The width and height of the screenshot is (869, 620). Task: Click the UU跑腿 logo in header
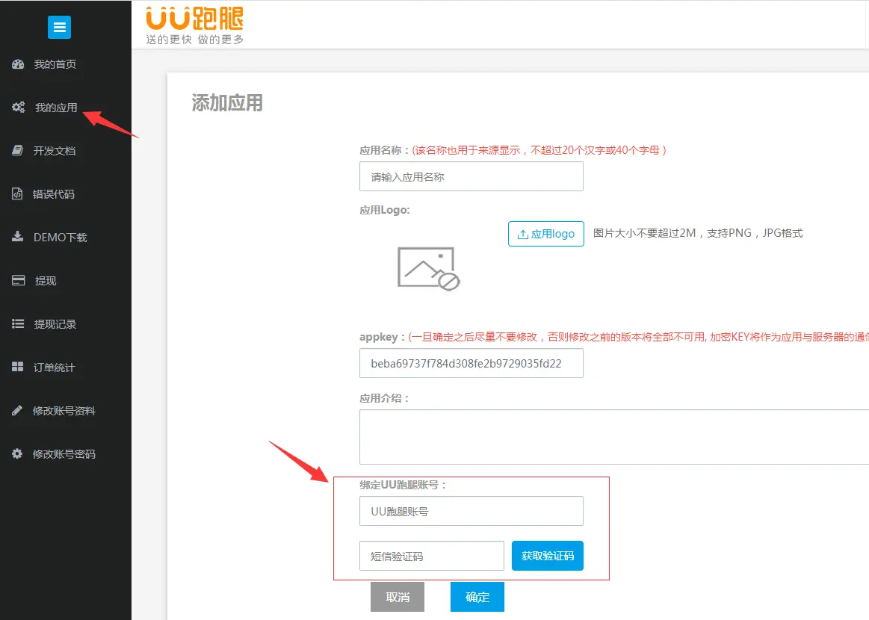(194, 18)
